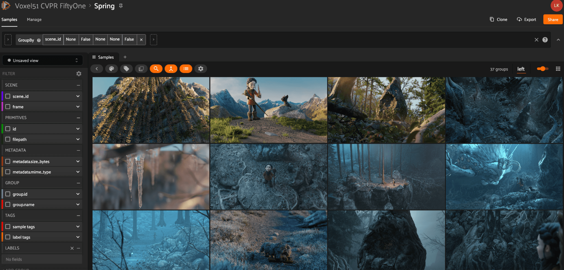564x270 pixels.
Task: Open the view bar help icon
Action: click(x=545, y=40)
